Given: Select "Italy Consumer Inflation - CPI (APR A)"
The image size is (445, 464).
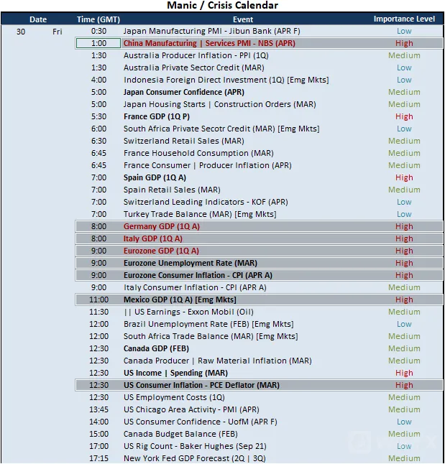Looking at the screenshot, I should click(x=195, y=287).
